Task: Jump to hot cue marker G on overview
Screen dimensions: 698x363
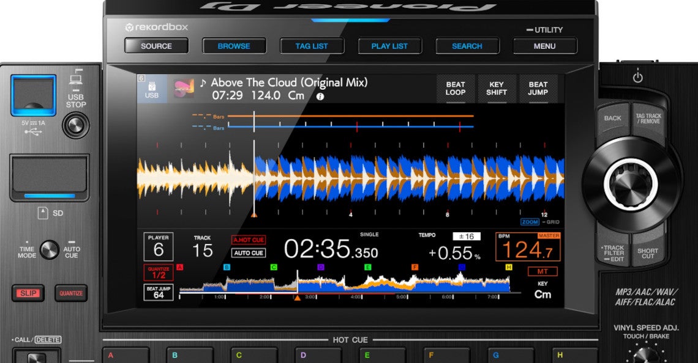Action: [462, 267]
